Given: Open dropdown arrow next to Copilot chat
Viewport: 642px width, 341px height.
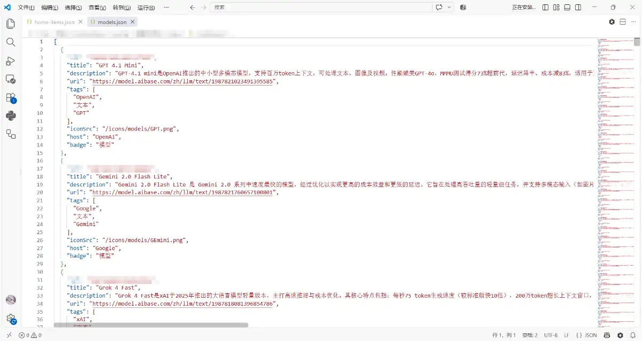Looking at the screenshot, I should click(x=449, y=7).
